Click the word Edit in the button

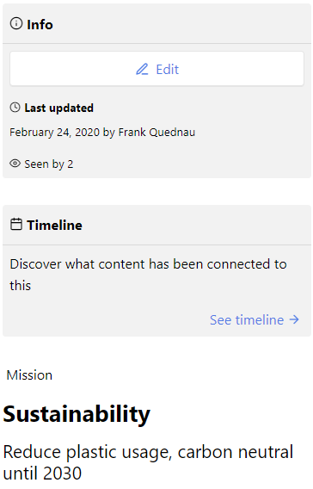(x=168, y=69)
